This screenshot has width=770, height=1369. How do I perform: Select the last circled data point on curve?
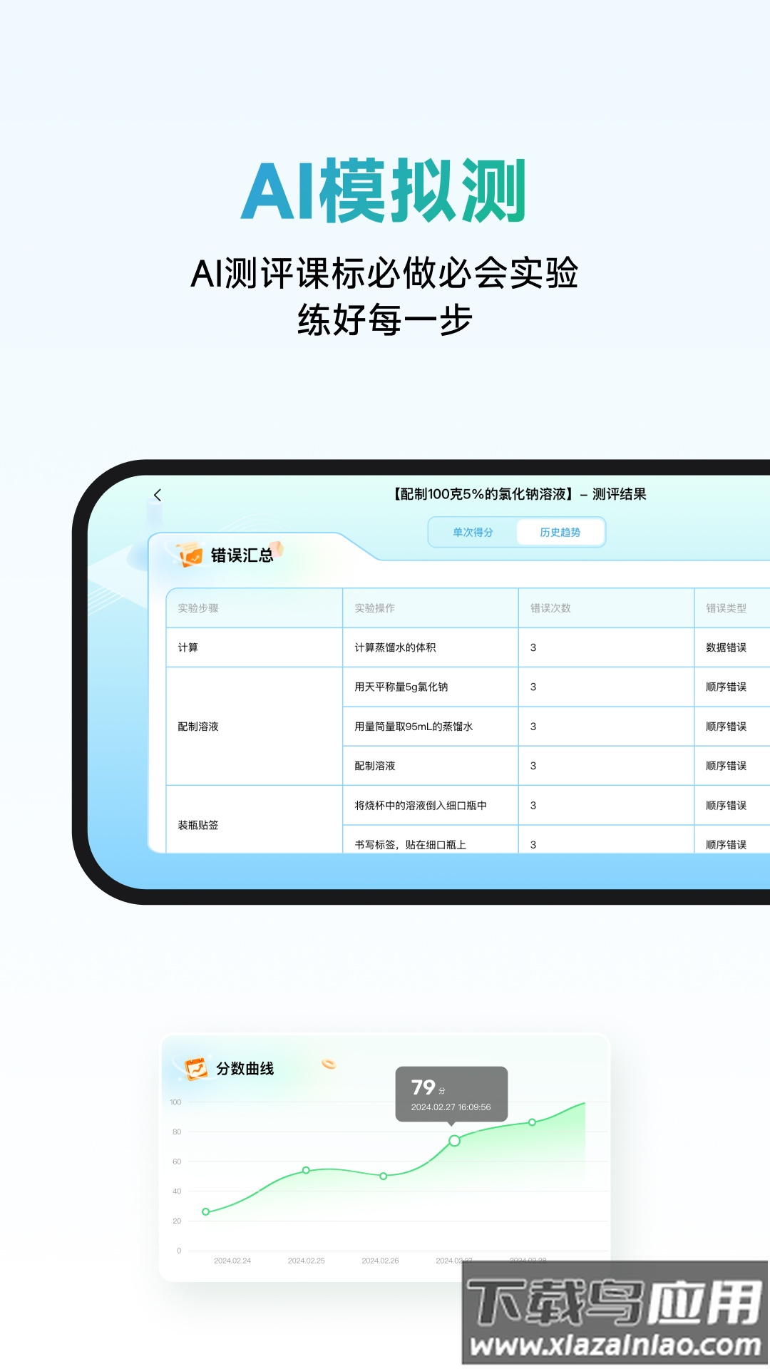[x=532, y=1122]
